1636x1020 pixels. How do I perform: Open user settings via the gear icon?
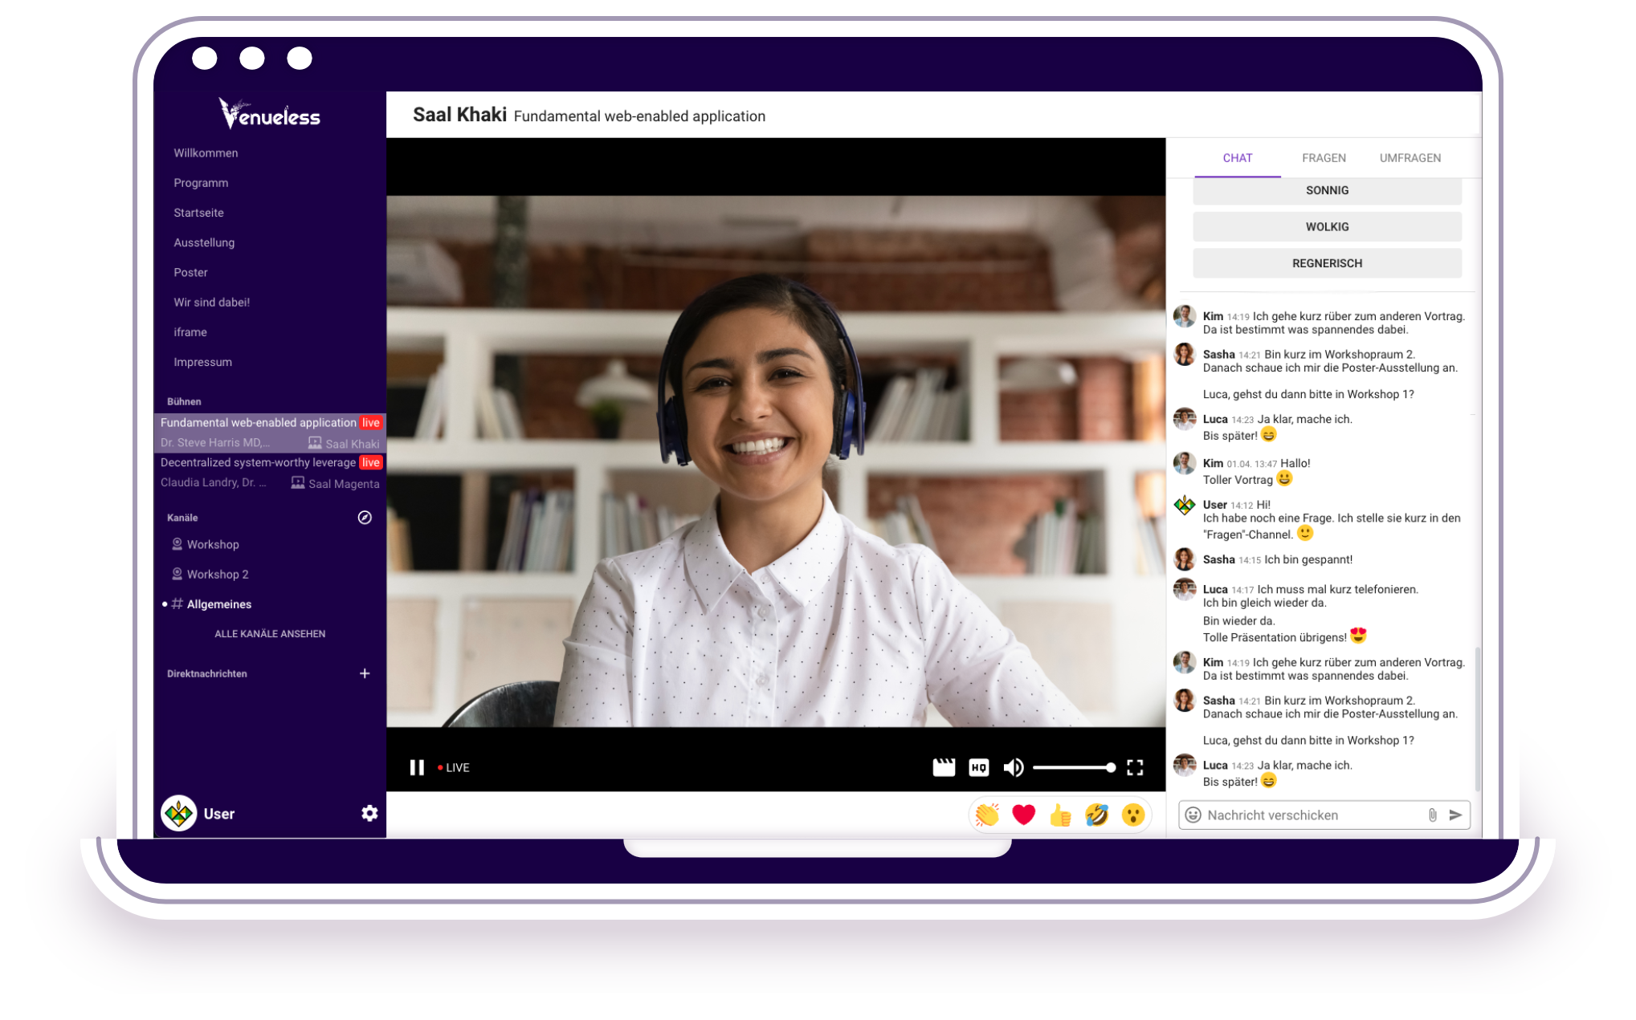(369, 813)
